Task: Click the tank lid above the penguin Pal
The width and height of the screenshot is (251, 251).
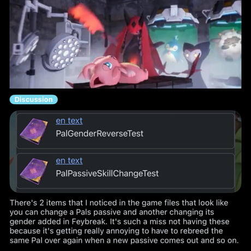Action: pos(173,17)
